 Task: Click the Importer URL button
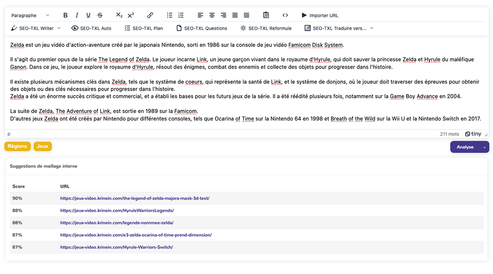click(x=320, y=15)
